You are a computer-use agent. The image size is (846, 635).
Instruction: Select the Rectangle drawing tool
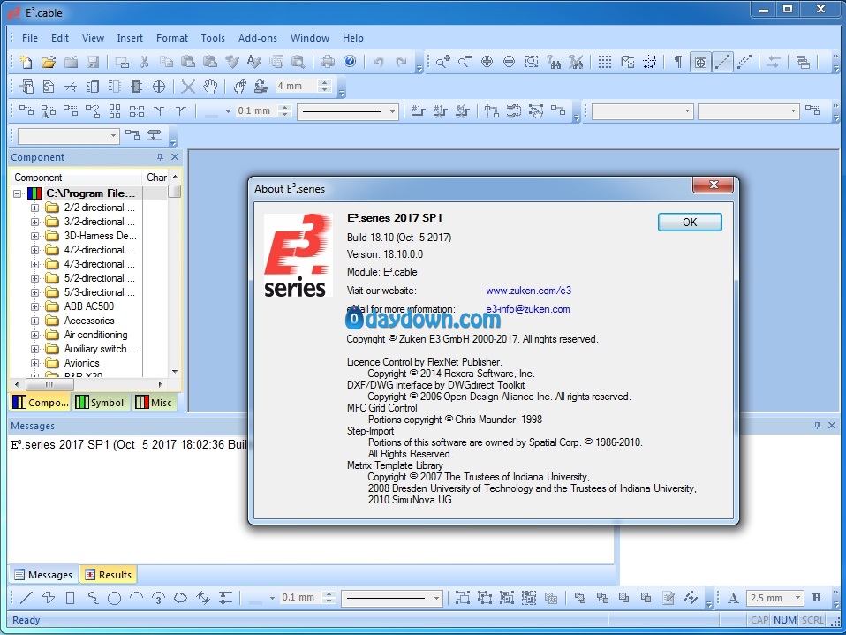(70, 598)
